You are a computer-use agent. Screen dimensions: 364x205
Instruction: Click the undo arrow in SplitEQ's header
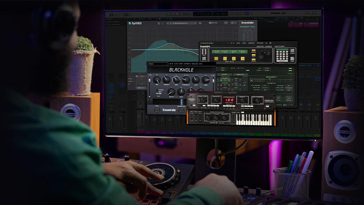(x=159, y=24)
